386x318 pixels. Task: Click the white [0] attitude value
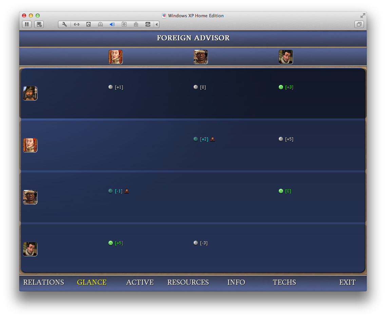pos(203,87)
